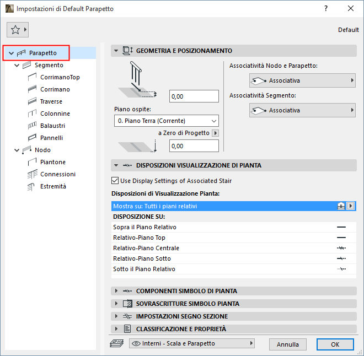Confirm with the OK button
The width and height of the screenshot is (364, 356).
(x=335, y=344)
